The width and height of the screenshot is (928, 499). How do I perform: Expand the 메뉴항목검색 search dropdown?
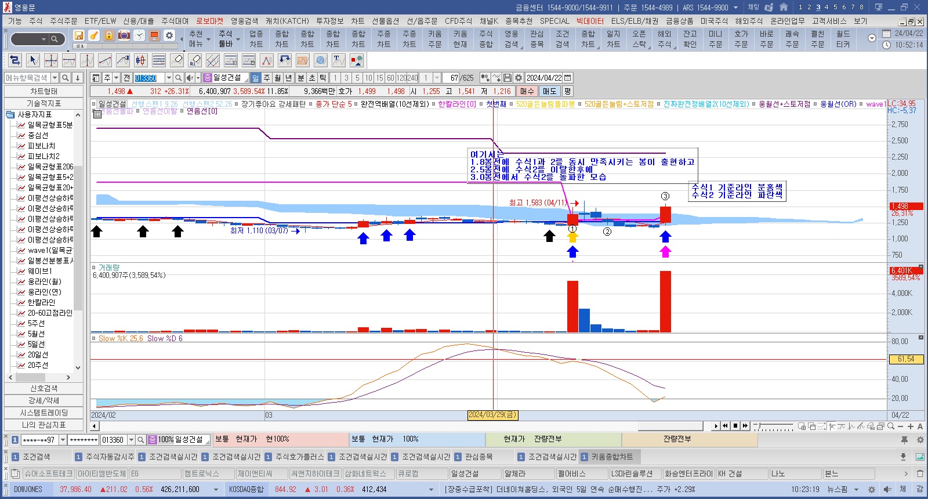[x=55, y=78]
